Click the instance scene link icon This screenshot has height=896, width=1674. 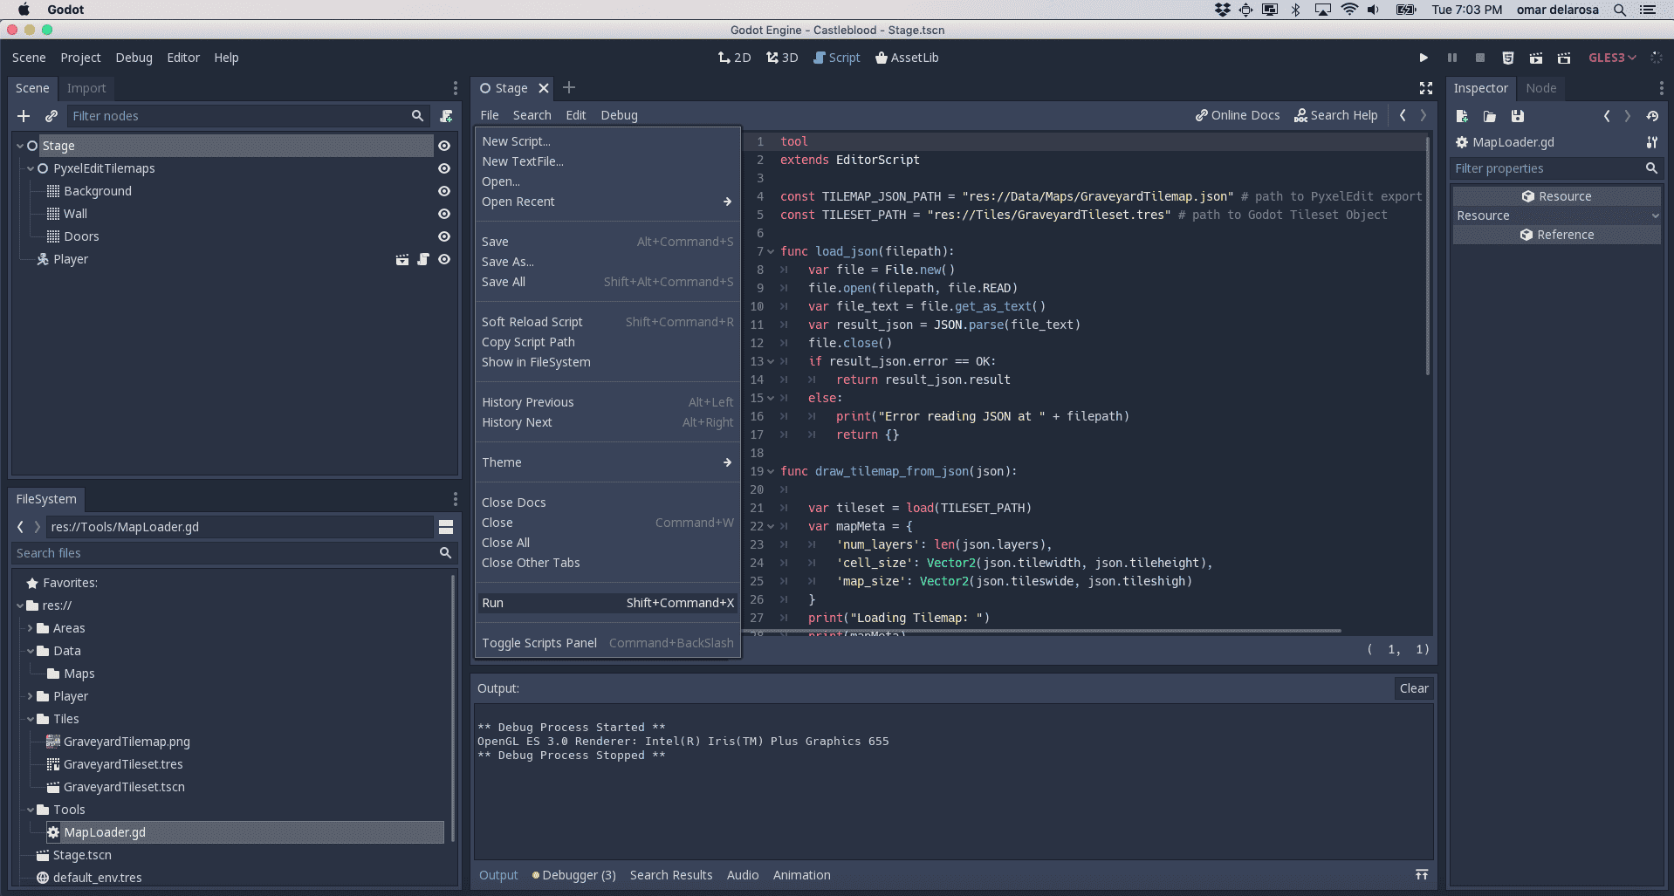point(51,116)
